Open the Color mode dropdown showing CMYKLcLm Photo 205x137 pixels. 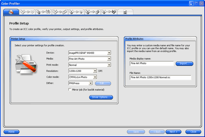tap(95, 77)
